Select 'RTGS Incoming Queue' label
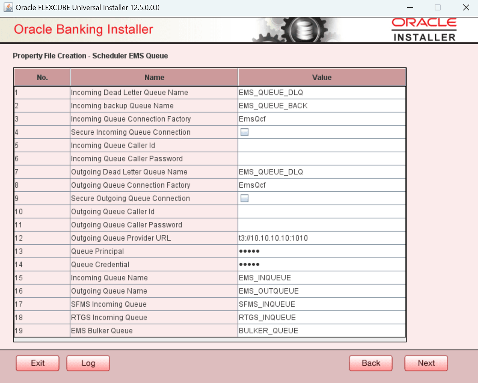Viewport: 478px width, 383px height. [x=109, y=318]
